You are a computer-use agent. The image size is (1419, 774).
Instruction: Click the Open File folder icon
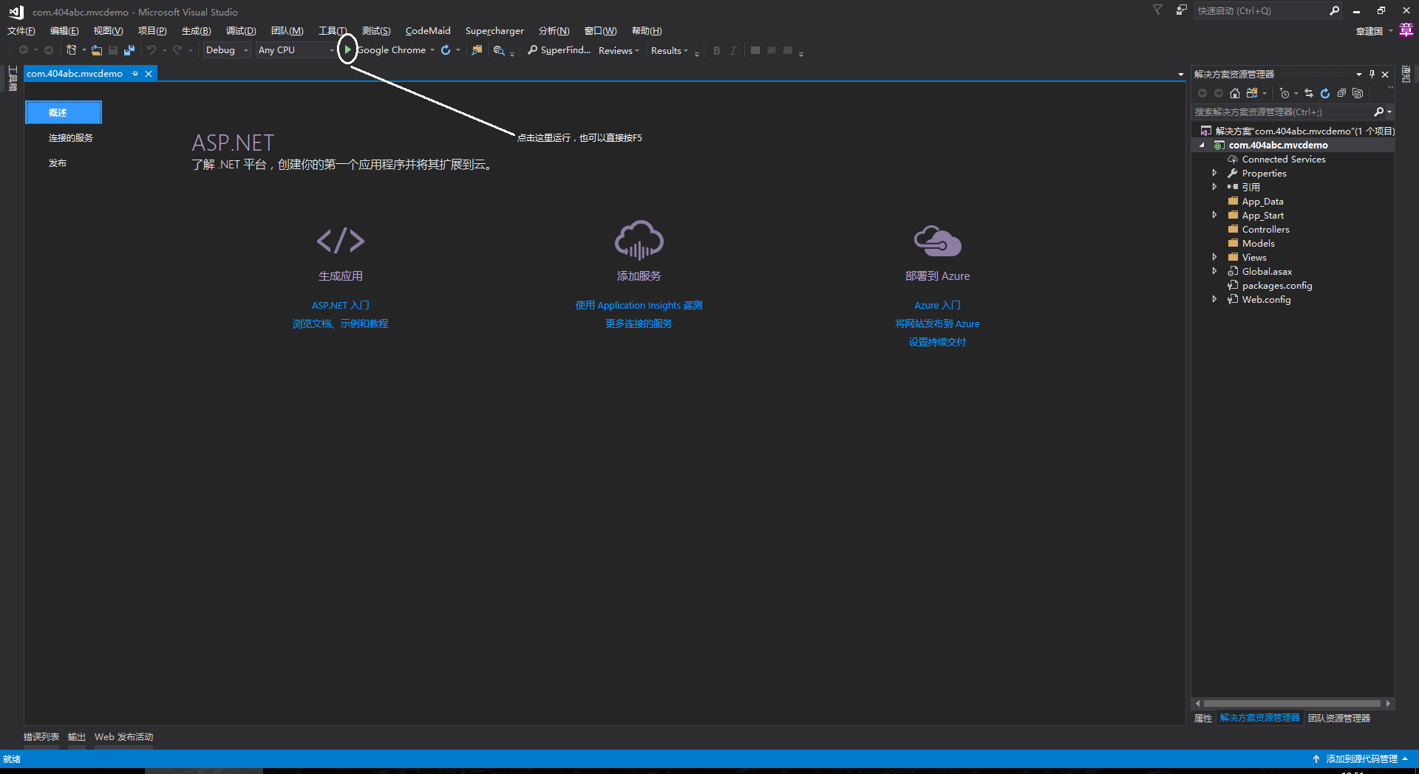[97, 50]
